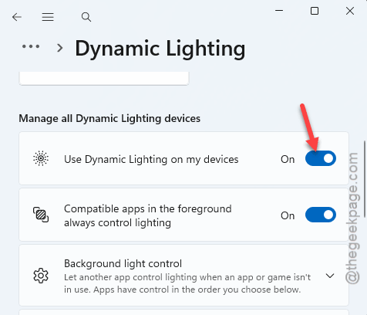Image resolution: width=367 pixels, height=315 pixels.
Task: Expand Background light control chevron
Action: coord(330,276)
